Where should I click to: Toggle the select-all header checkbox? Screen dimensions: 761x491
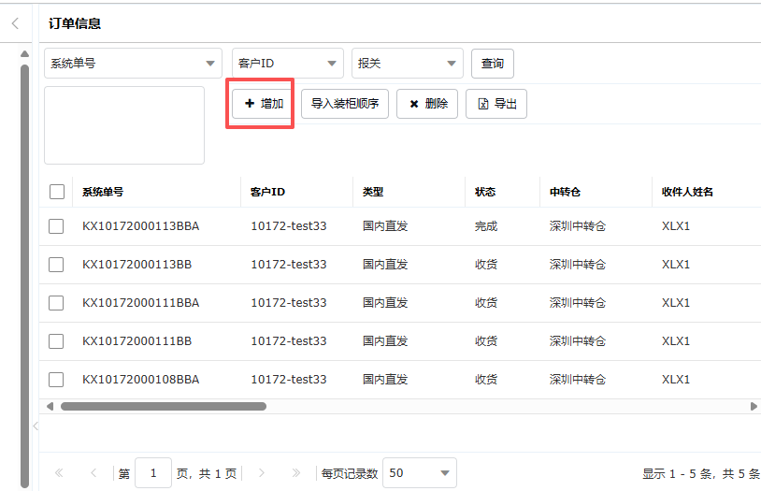[x=57, y=192]
